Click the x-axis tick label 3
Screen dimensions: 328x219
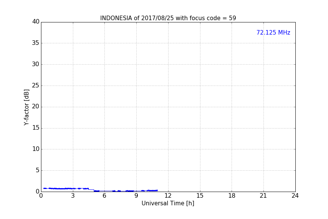point(73,196)
